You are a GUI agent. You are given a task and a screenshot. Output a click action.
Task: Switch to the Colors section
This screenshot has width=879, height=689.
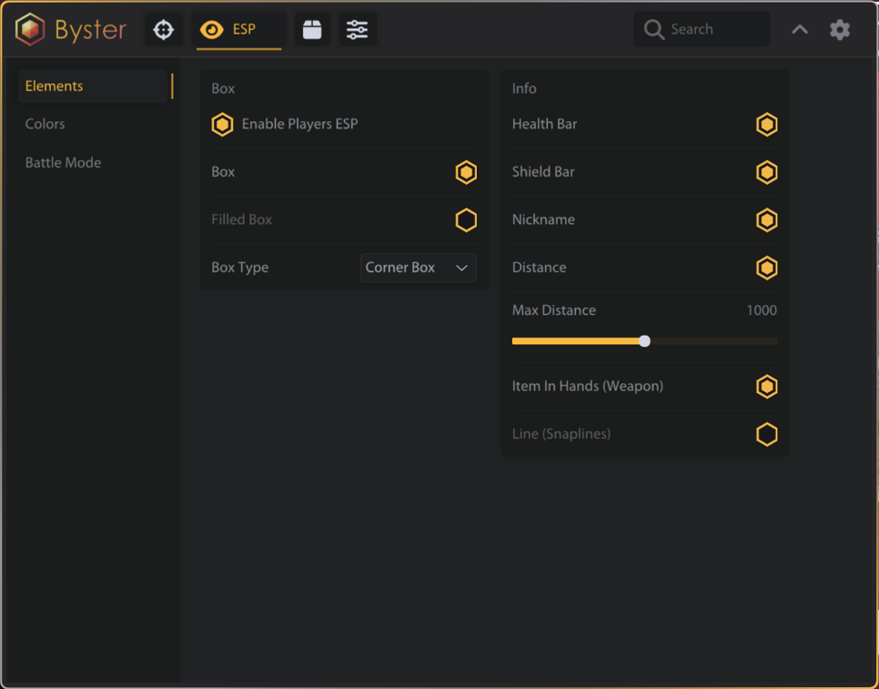tap(45, 124)
